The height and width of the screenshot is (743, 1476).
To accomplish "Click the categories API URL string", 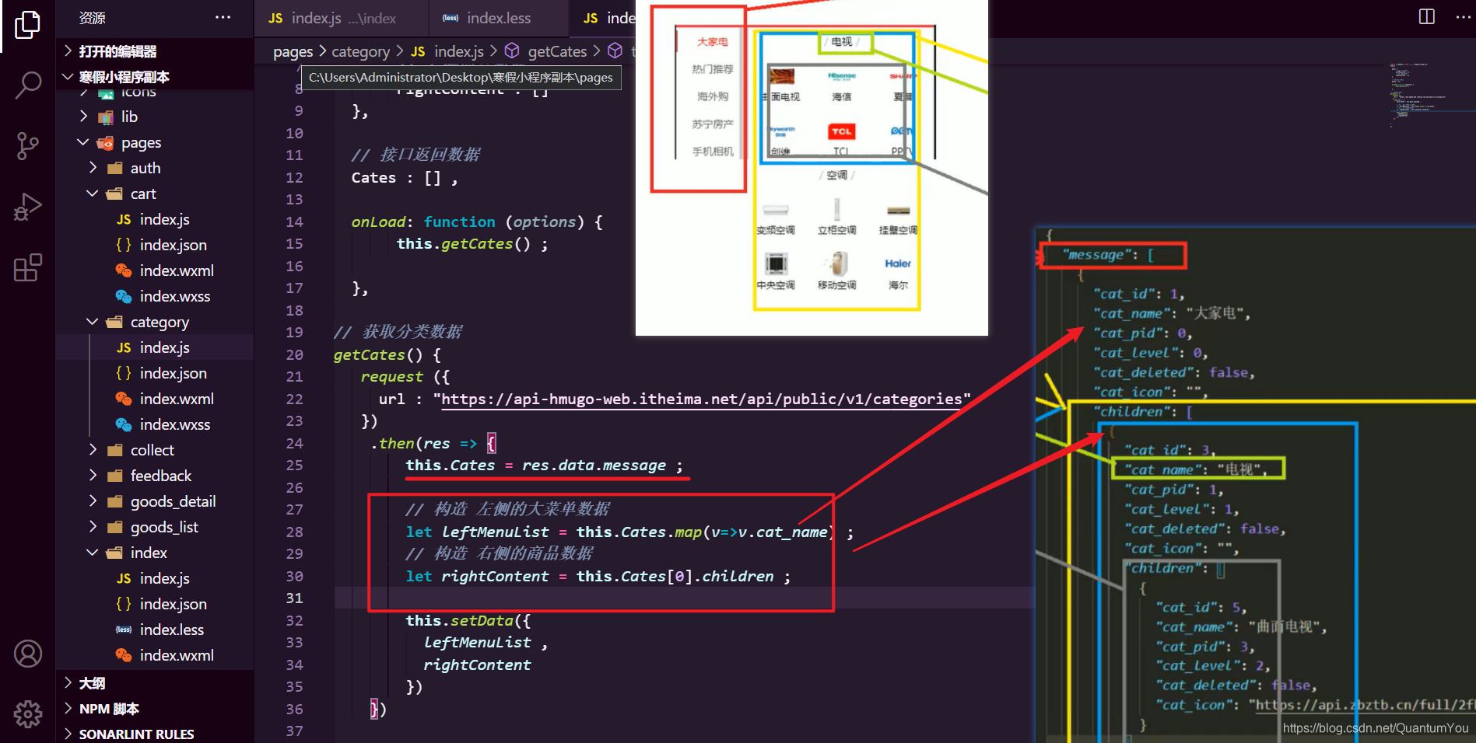I will (702, 399).
